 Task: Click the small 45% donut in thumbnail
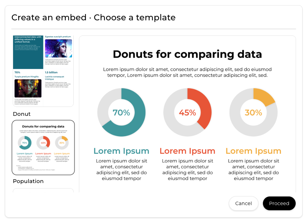pos(43,143)
